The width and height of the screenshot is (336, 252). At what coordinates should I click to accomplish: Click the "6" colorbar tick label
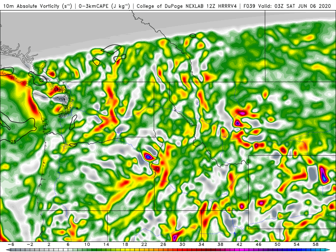(x=68, y=244)
